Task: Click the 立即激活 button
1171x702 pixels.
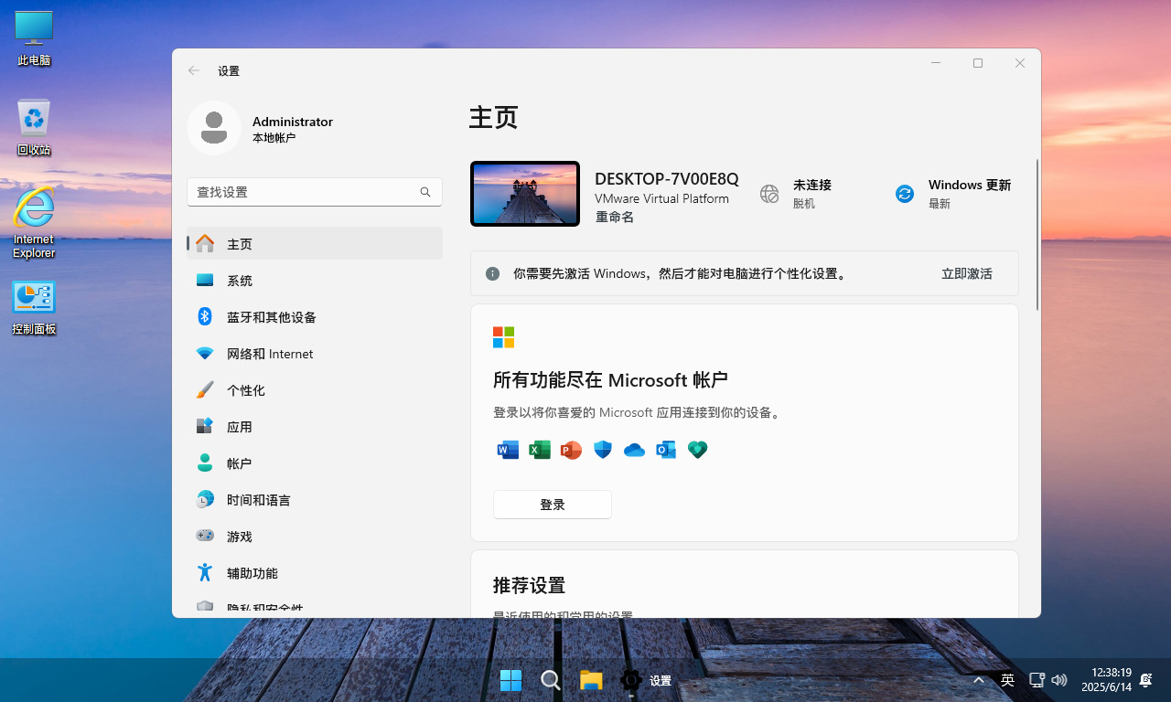Action: tap(966, 273)
